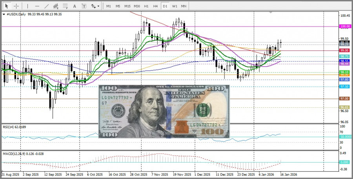
Task: Click the teal 98.75 price label
Action: pyautogui.click(x=345, y=56)
